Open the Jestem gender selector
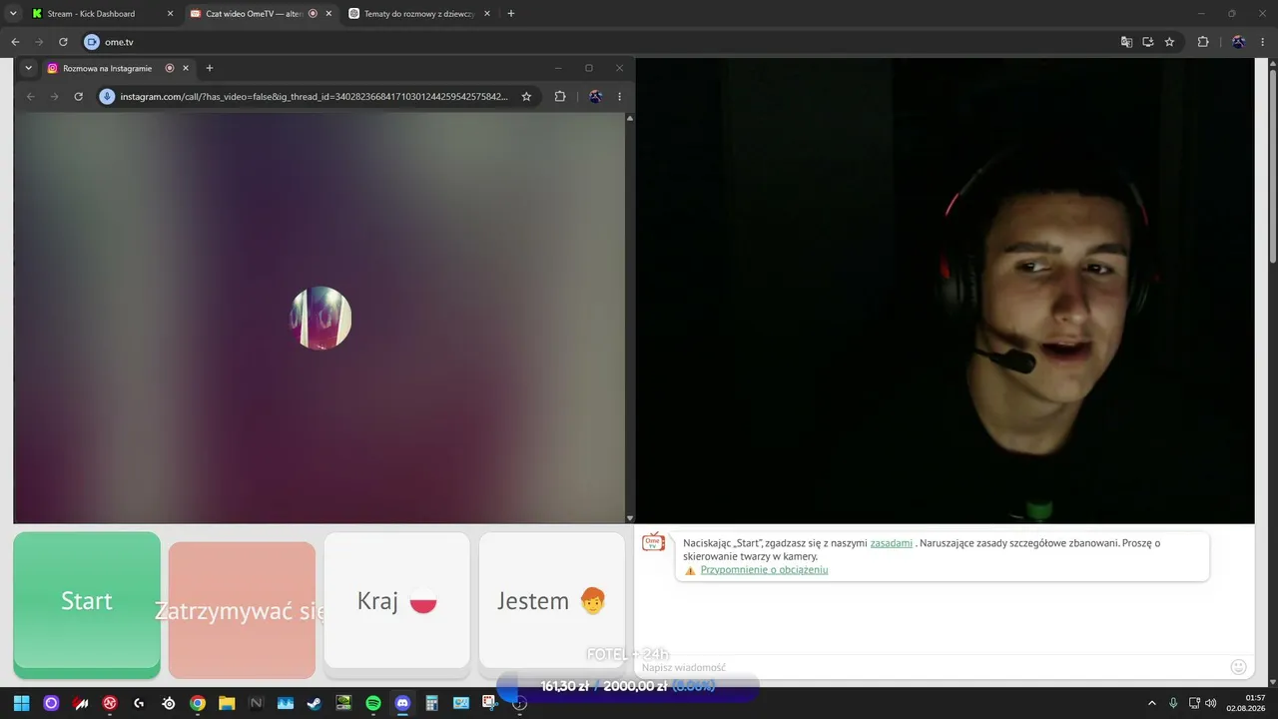The height and width of the screenshot is (719, 1278). point(551,600)
